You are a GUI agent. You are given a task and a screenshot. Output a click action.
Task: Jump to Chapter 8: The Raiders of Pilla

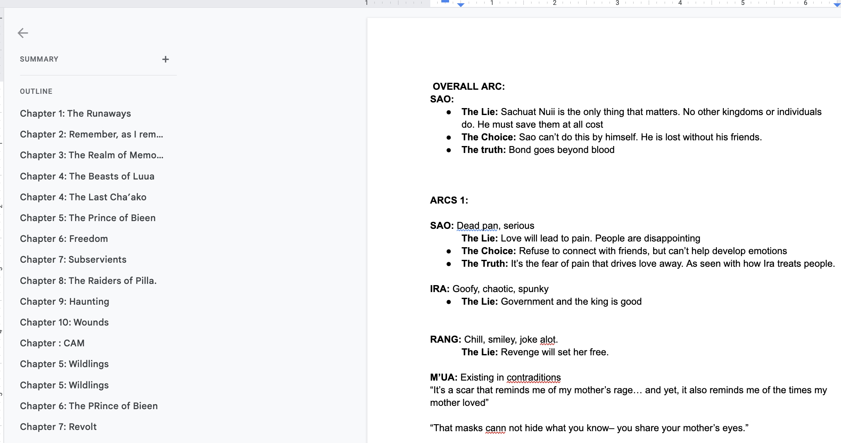[88, 281]
